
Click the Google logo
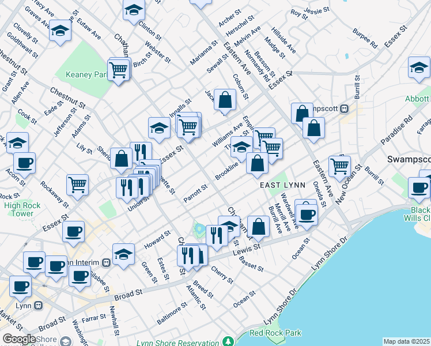[19, 339]
